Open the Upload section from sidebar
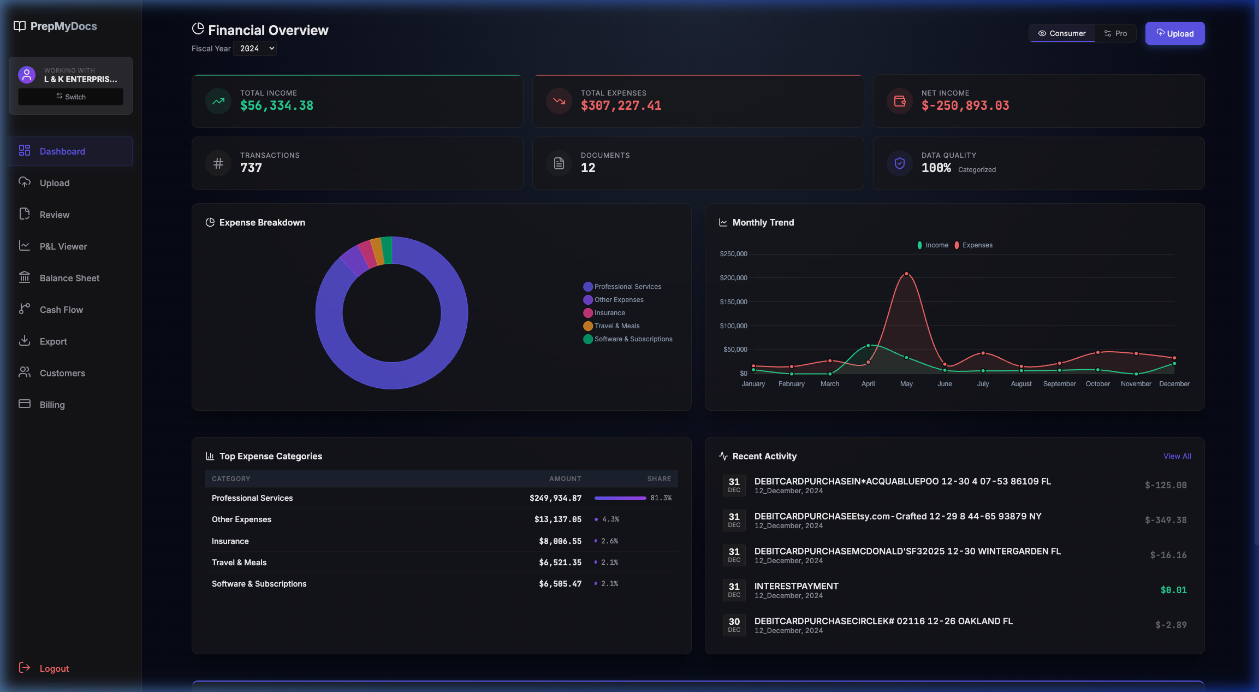Image resolution: width=1259 pixels, height=692 pixels. (25, 182)
